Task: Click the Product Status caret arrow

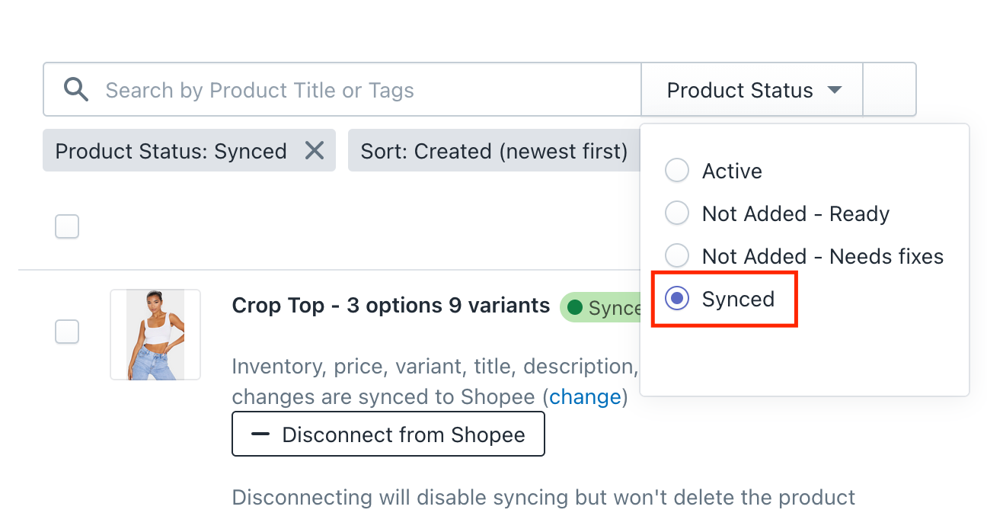Action: (x=835, y=90)
